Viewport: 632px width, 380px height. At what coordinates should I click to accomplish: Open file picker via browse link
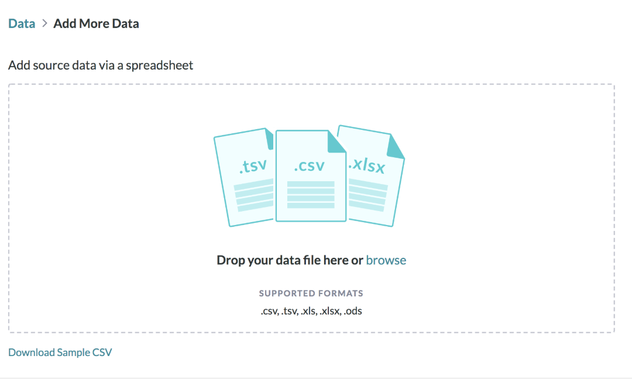point(386,260)
